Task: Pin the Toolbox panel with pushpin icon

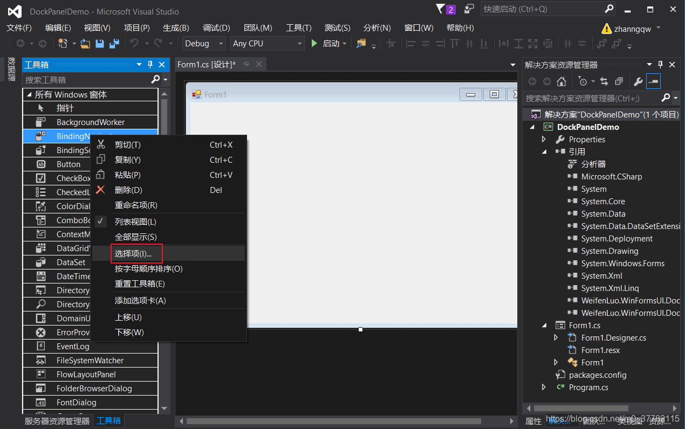Action: point(150,65)
